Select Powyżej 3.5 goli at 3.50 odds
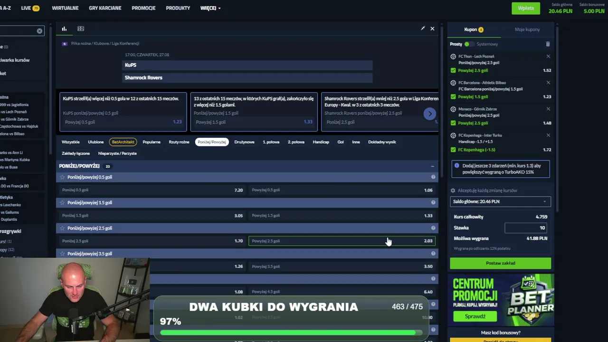The width and height of the screenshot is (608, 342). pyautogui.click(x=342, y=266)
